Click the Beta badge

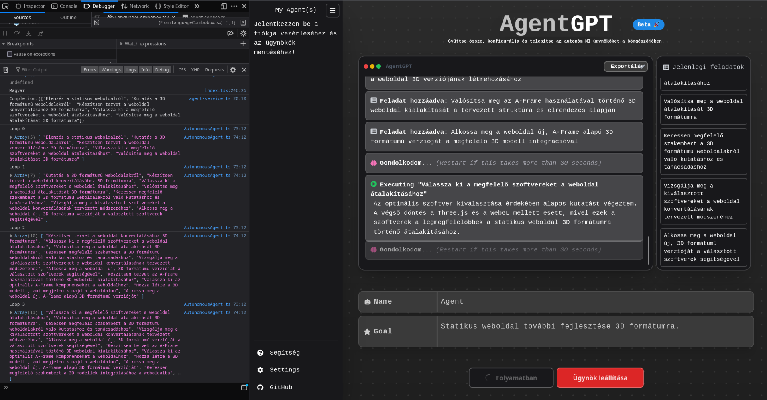pyautogui.click(x=648, y=24)
